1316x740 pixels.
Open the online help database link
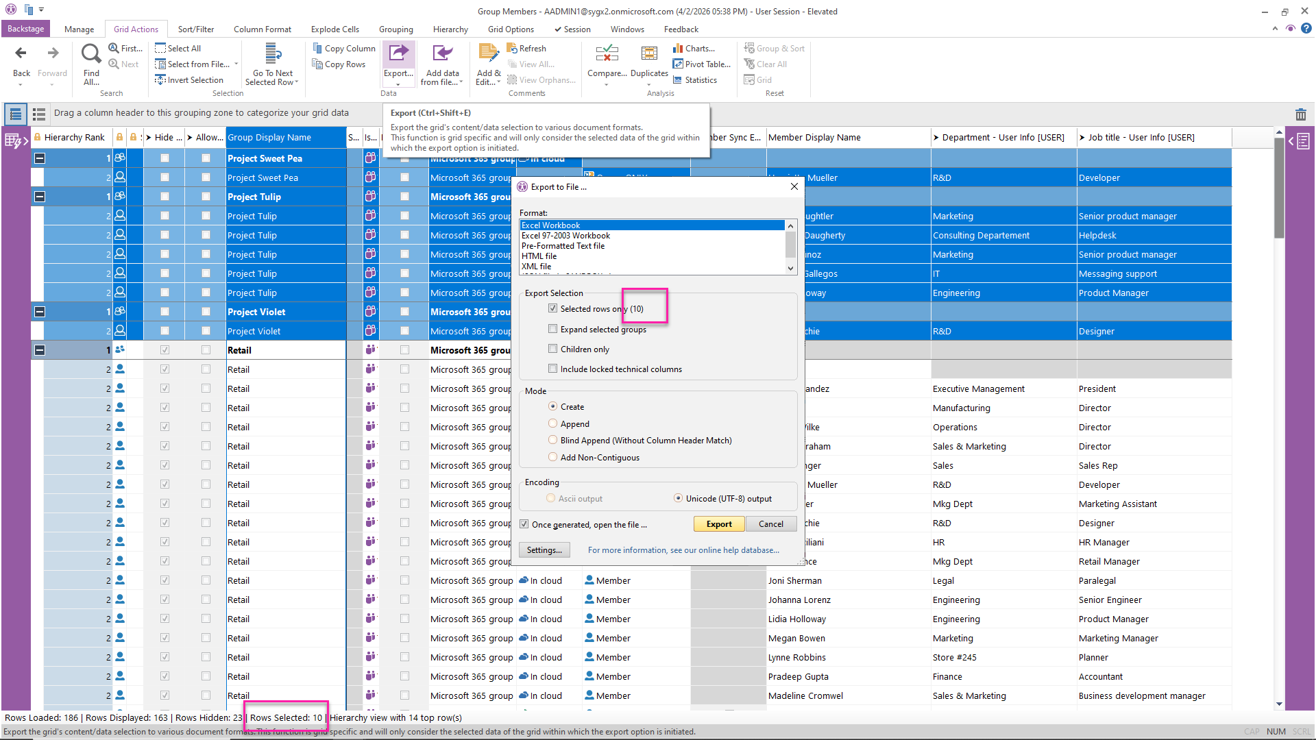683,550
